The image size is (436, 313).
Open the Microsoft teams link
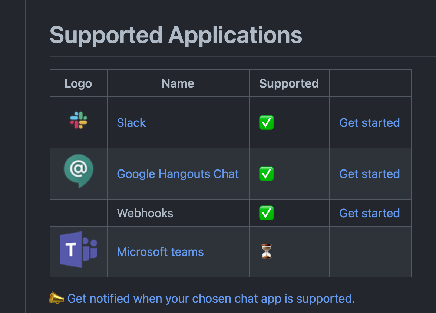coord(160,252)
